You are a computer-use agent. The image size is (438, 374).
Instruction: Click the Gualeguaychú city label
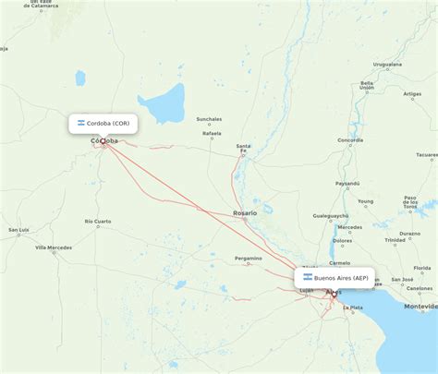331,216
